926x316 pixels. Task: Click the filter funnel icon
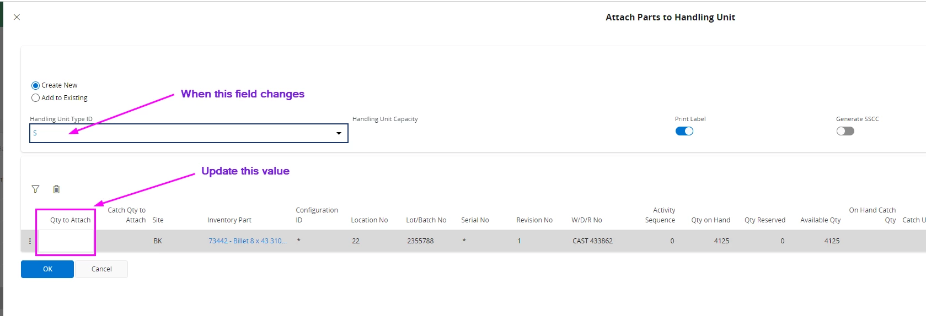(35, 189)
